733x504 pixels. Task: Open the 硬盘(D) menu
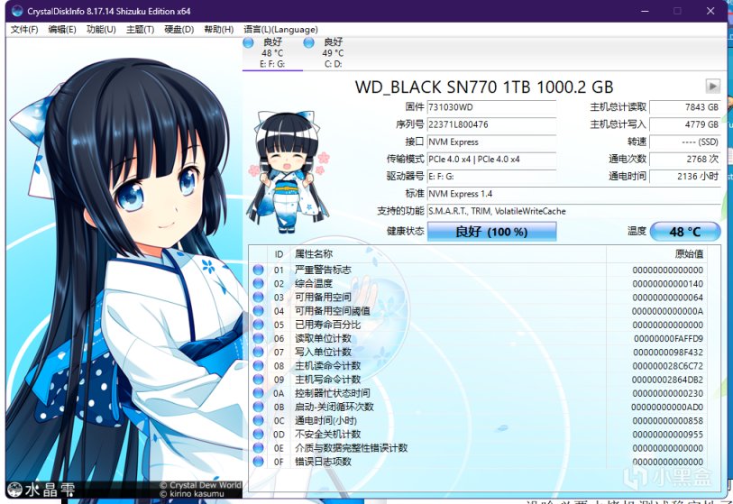179,30
